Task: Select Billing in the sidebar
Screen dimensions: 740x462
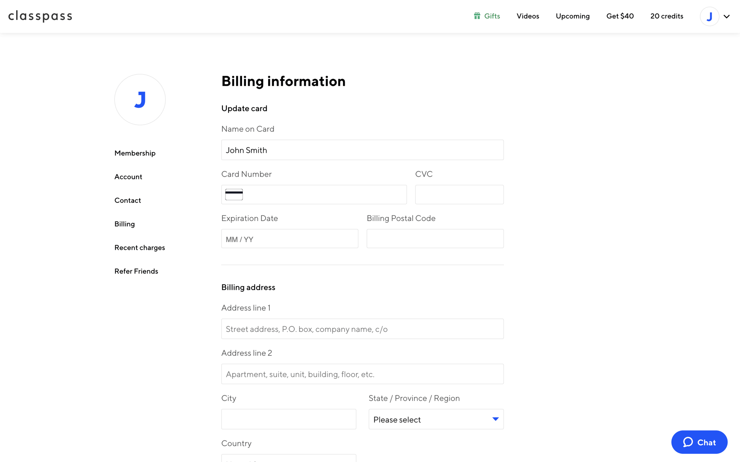Action: coord(124,224)
